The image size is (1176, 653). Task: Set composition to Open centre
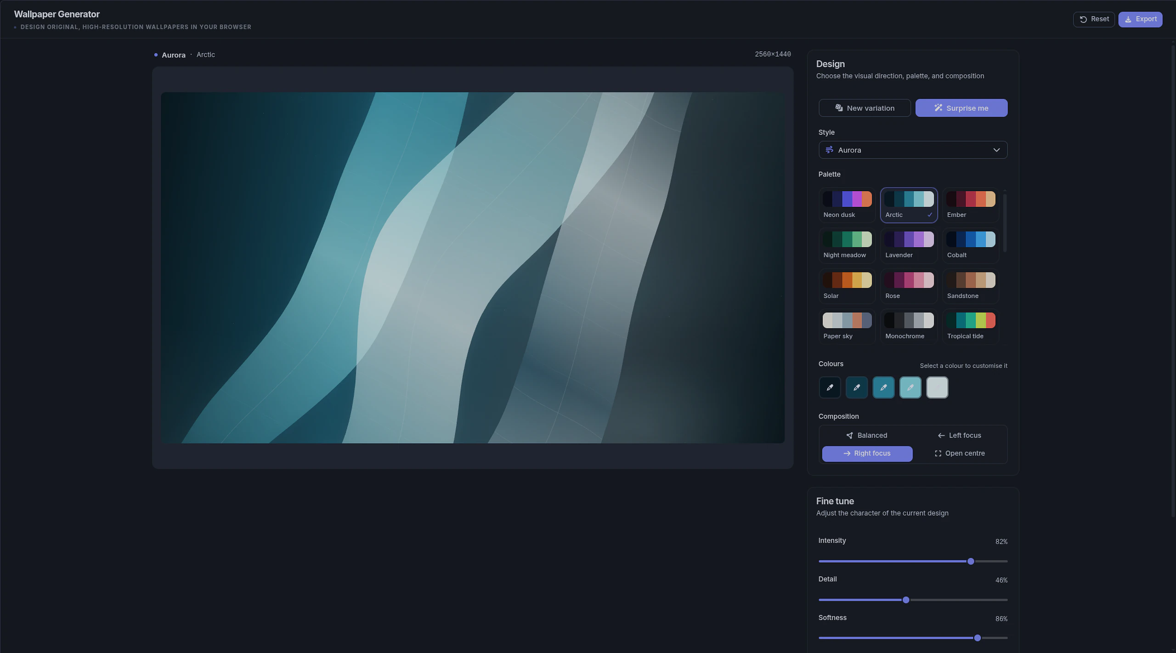(x=959, y=454)
